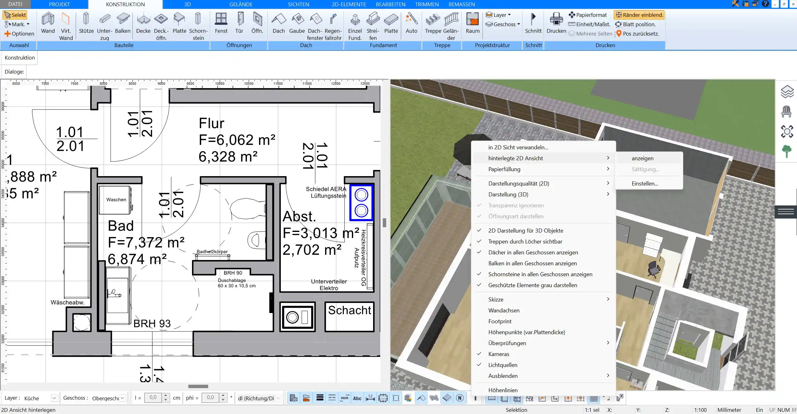
Task: Switch to the GELÄNDE tab
Action: [241, 4]
